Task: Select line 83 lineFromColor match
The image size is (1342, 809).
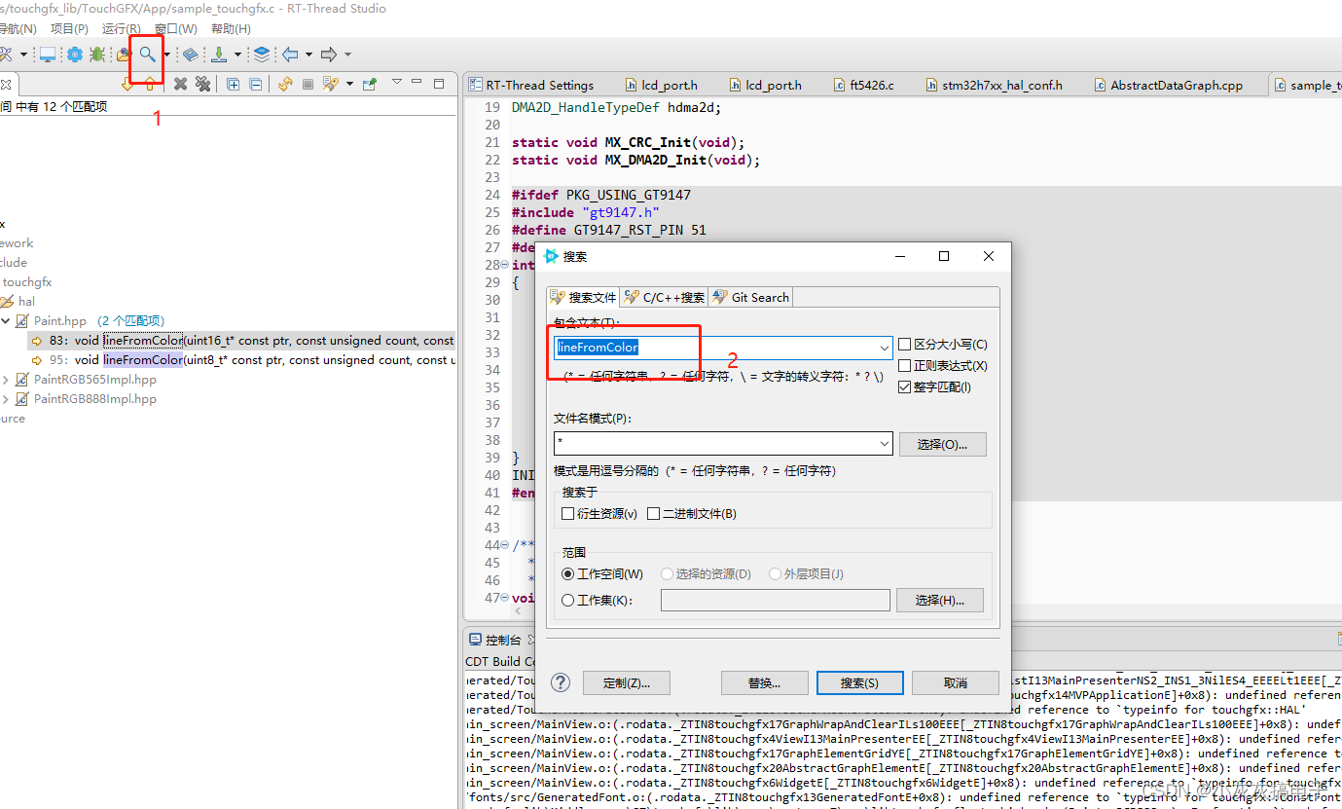Action: coord(241,341)
